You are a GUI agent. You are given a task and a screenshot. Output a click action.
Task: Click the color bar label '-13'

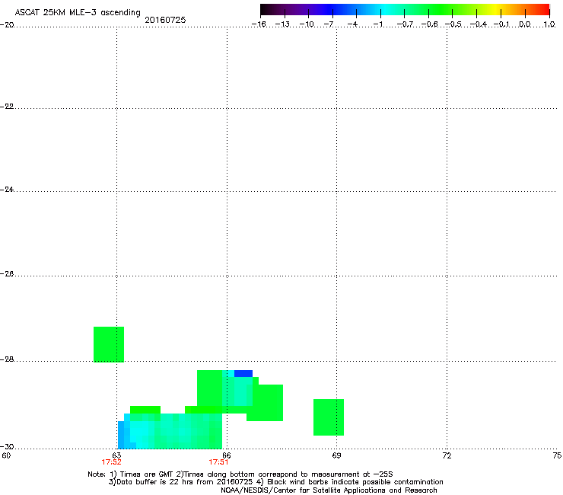coord(282,24)
